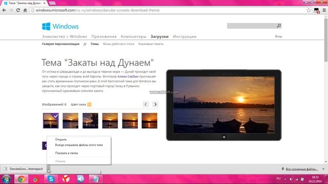Select Всегда открывать файлы этого типа
The width and height of the screenshot is (328, 184).
click(x=79, y=145)
